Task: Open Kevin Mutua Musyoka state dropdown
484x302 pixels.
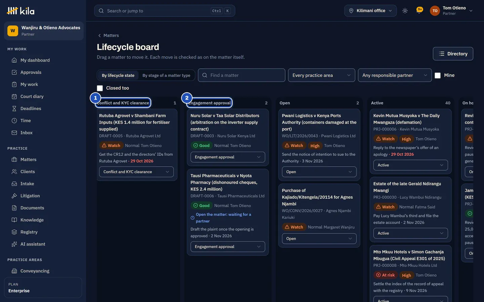Action: [x=411, y=165]
